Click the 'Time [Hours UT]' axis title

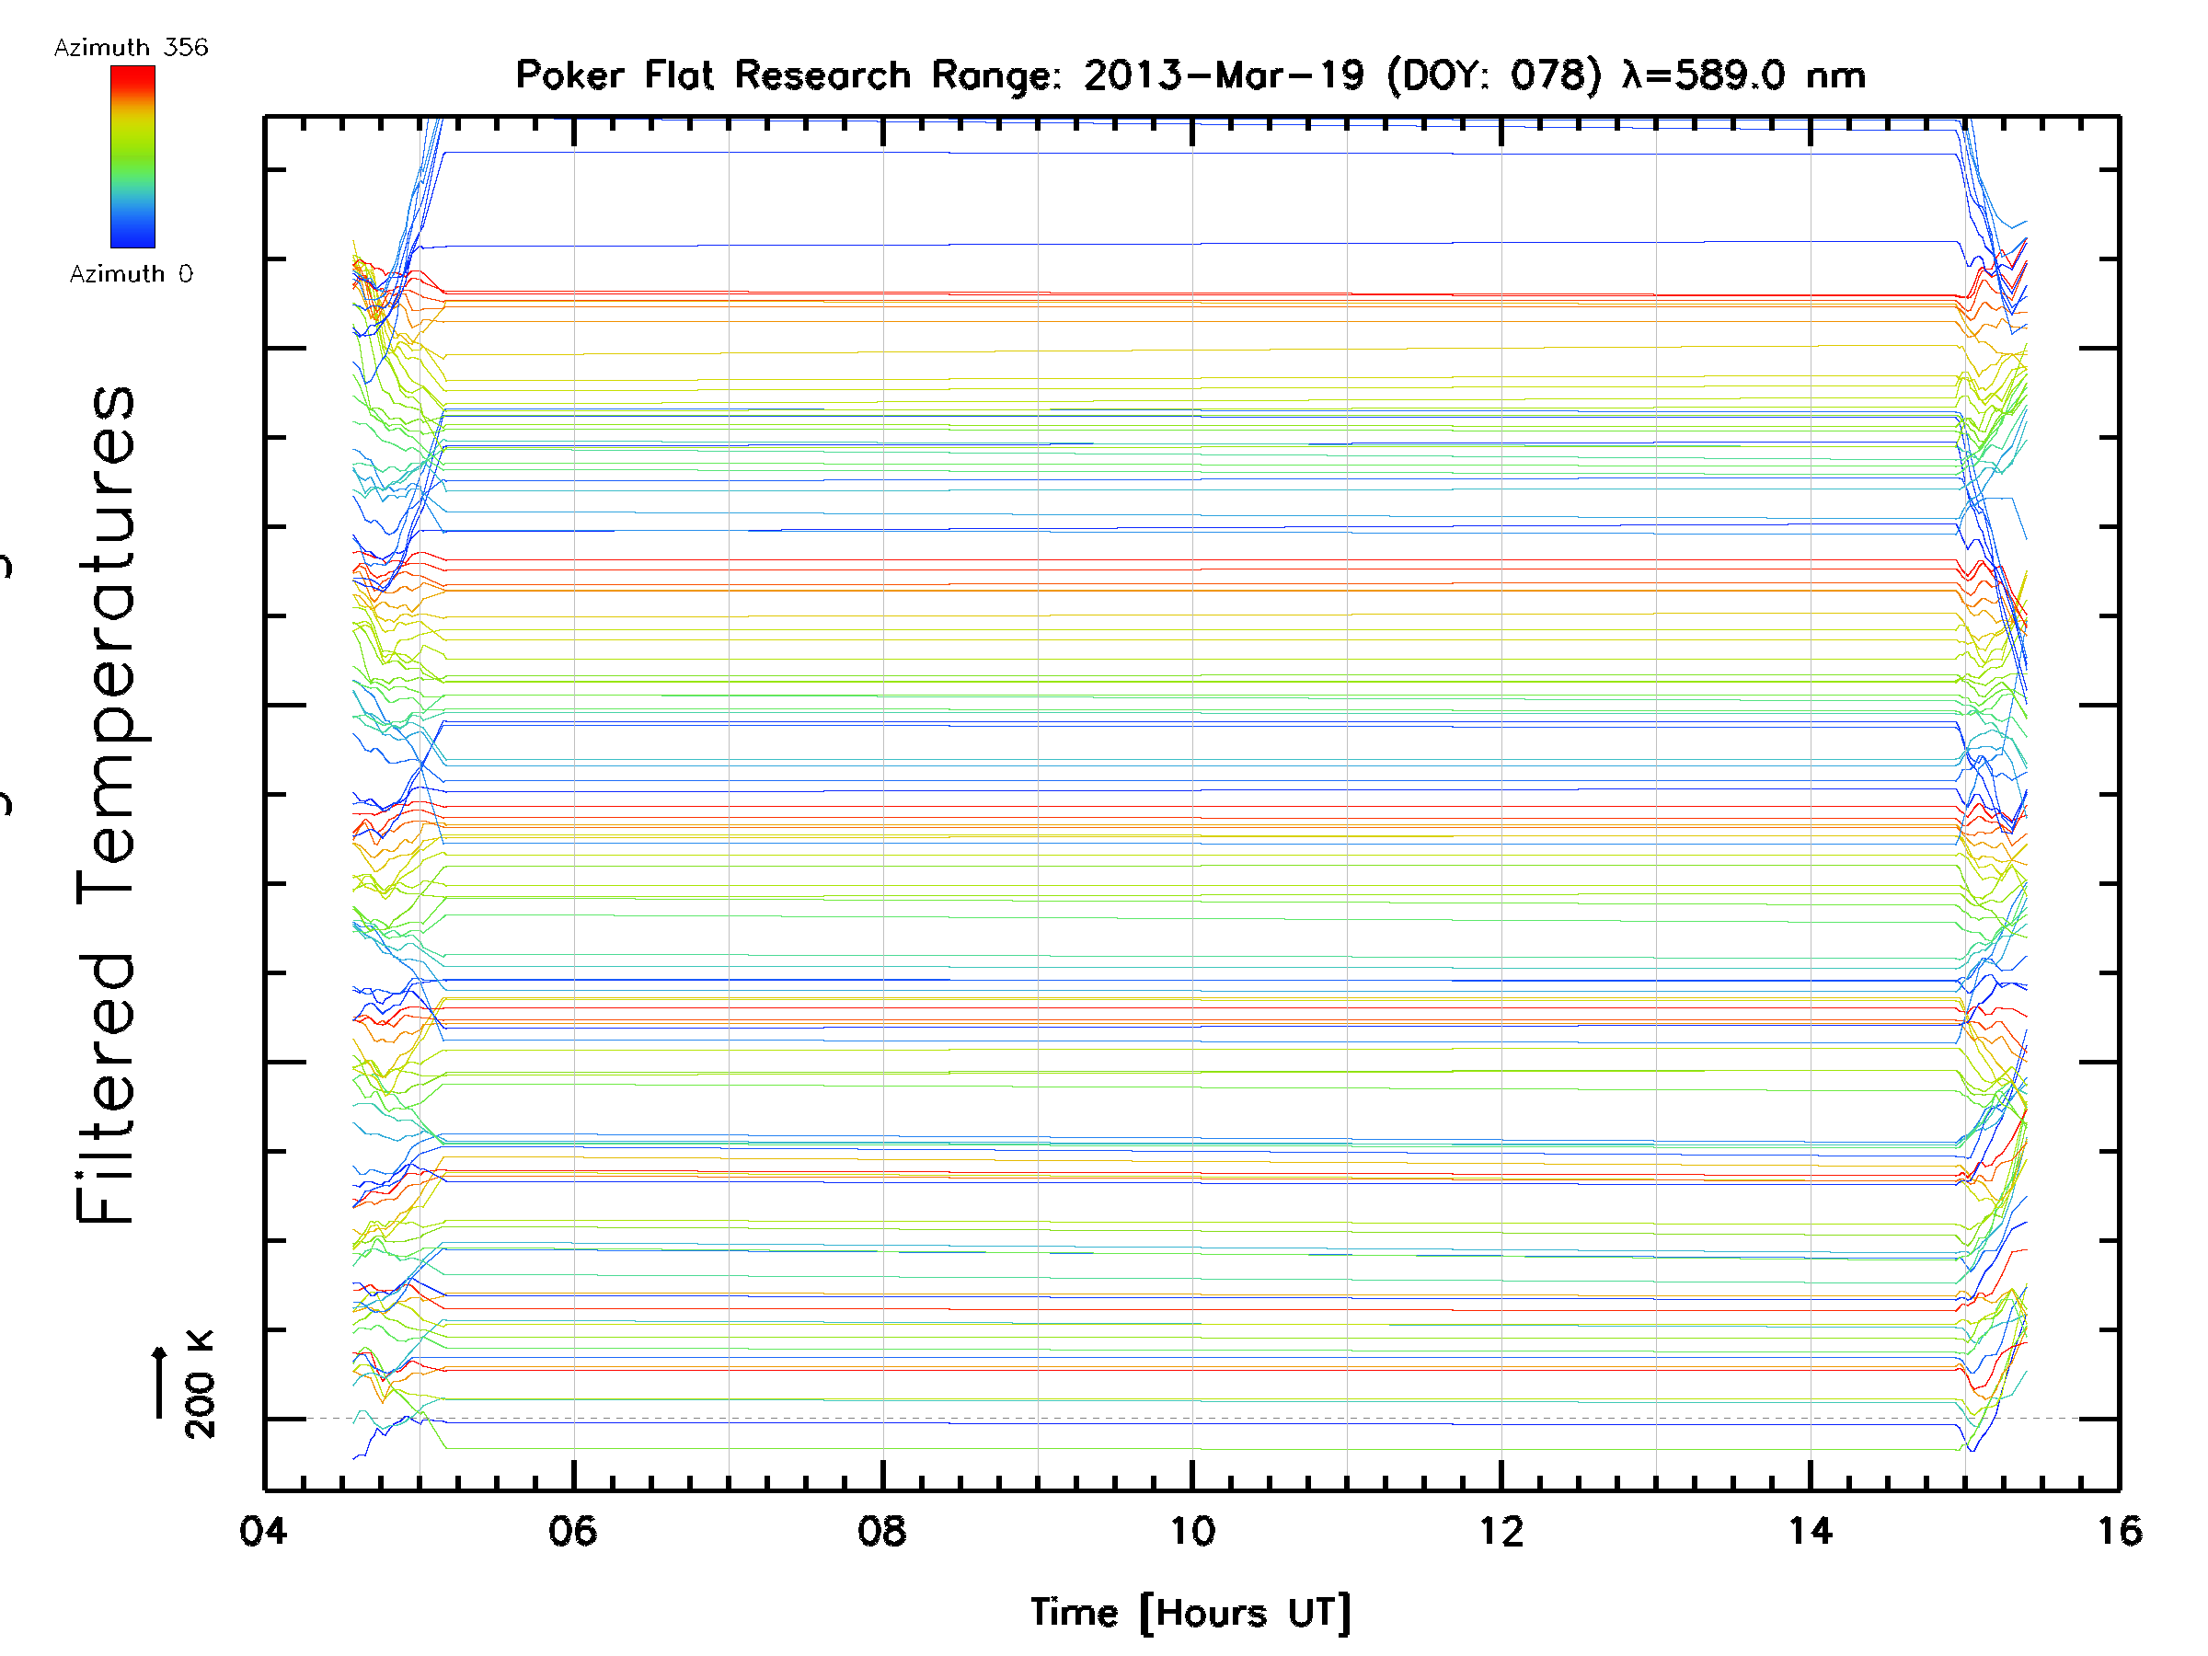point(1190,1613)
